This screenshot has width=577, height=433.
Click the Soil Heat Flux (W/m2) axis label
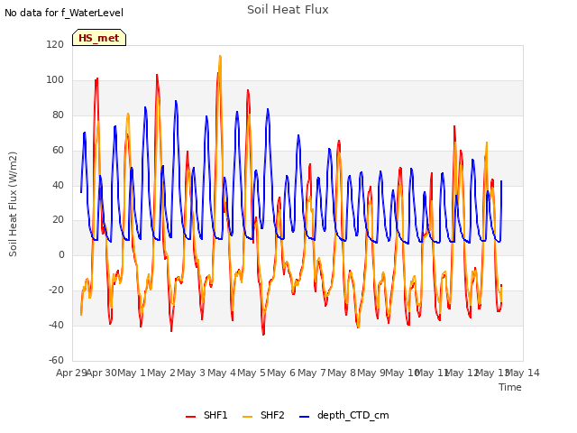13,204
